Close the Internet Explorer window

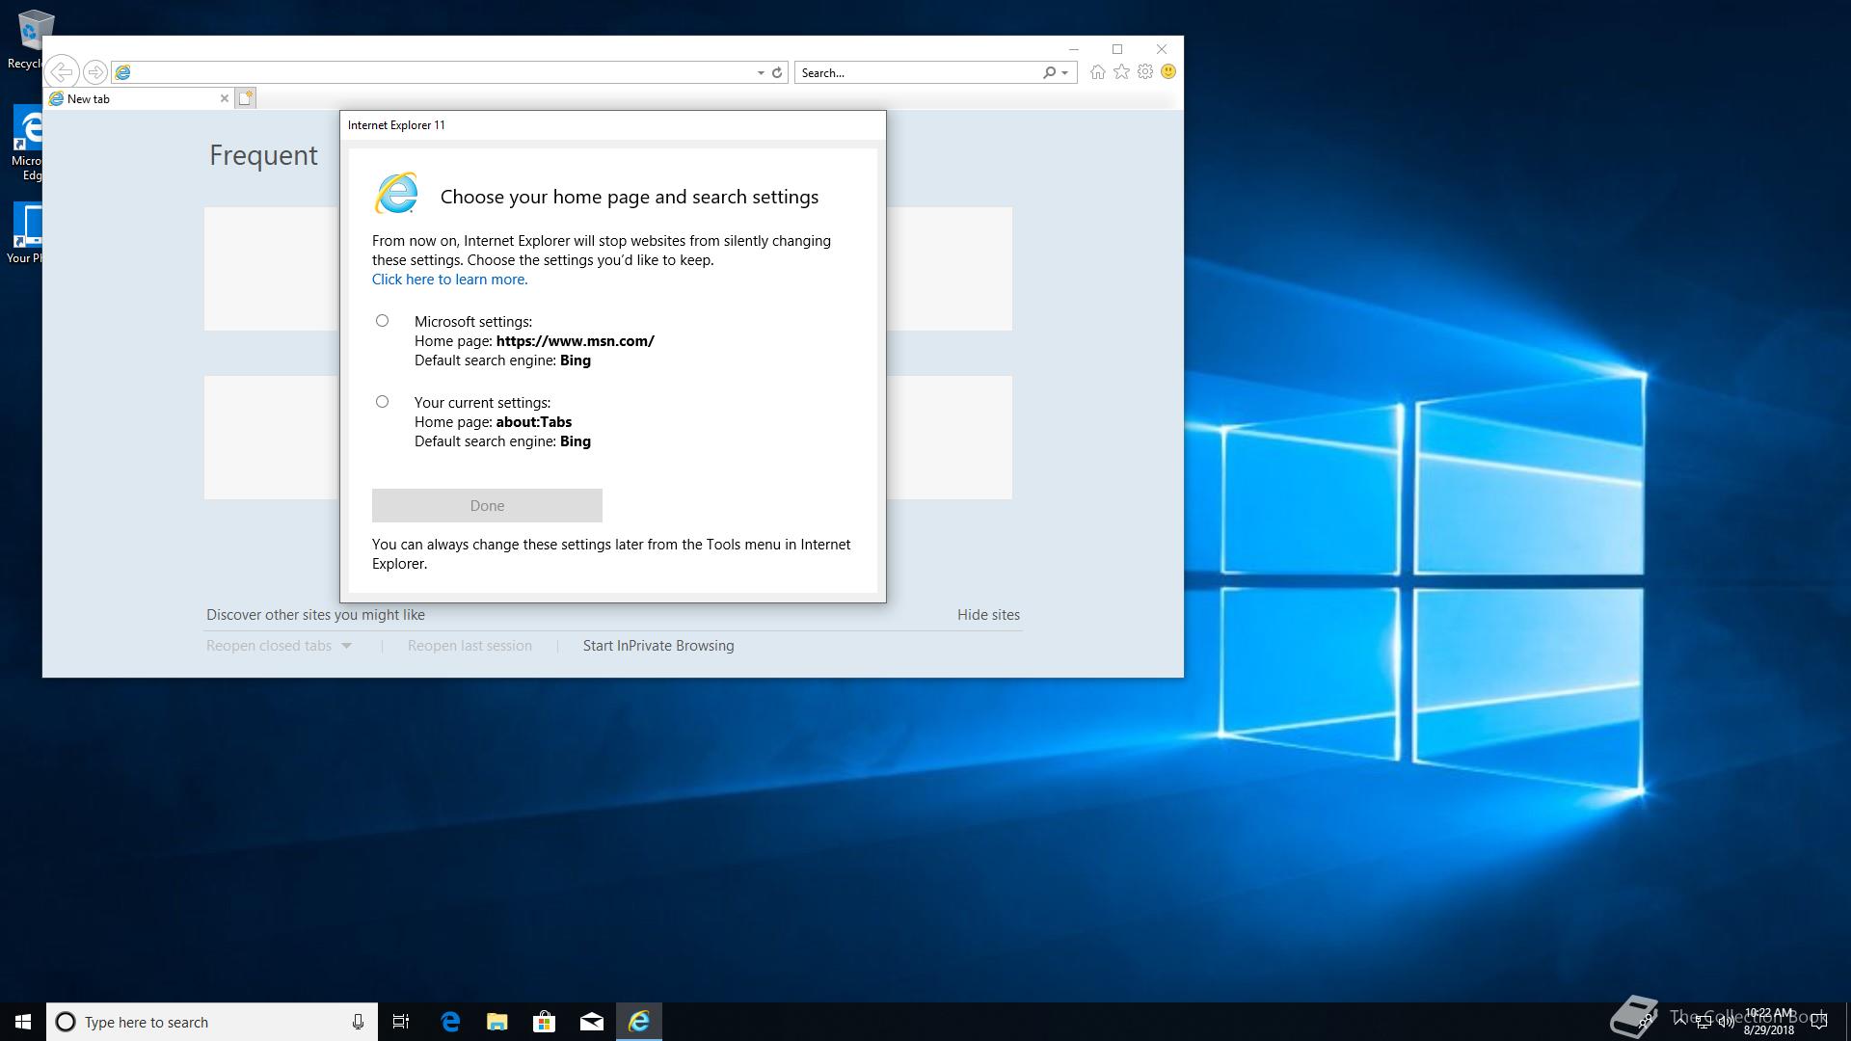click(1162, 49)
